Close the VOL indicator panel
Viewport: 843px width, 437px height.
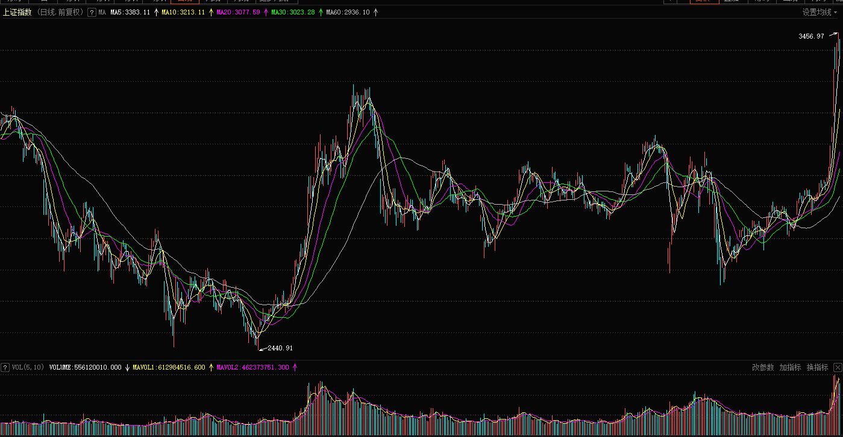tap(838, 367)
